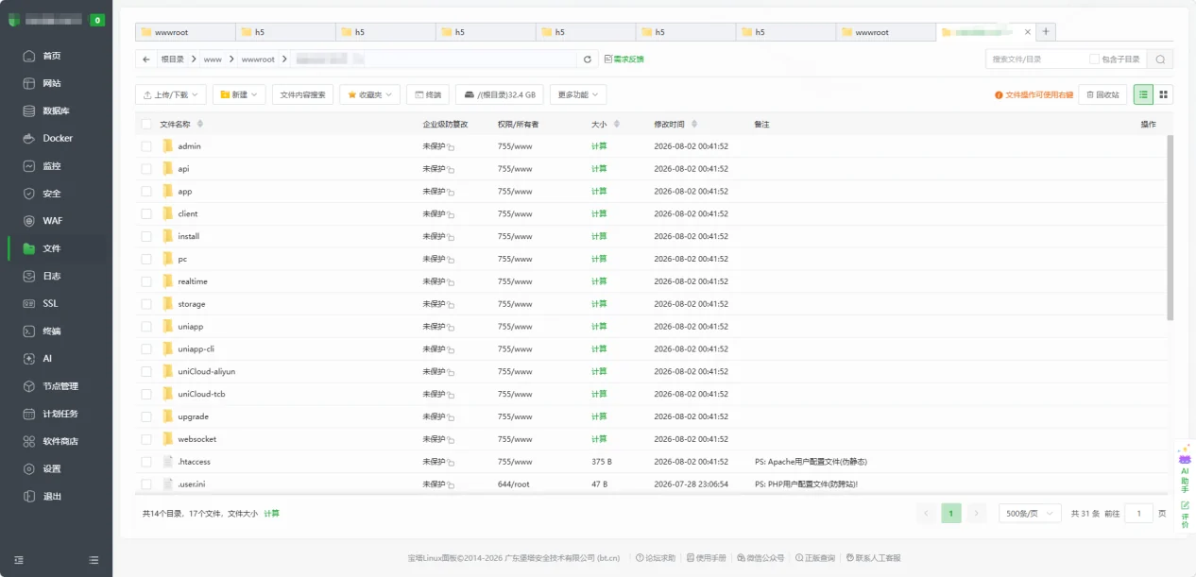Viewport: 1196px width, 577px height.
Task: Check the box for .user.ini file
Action: point(146,484)
